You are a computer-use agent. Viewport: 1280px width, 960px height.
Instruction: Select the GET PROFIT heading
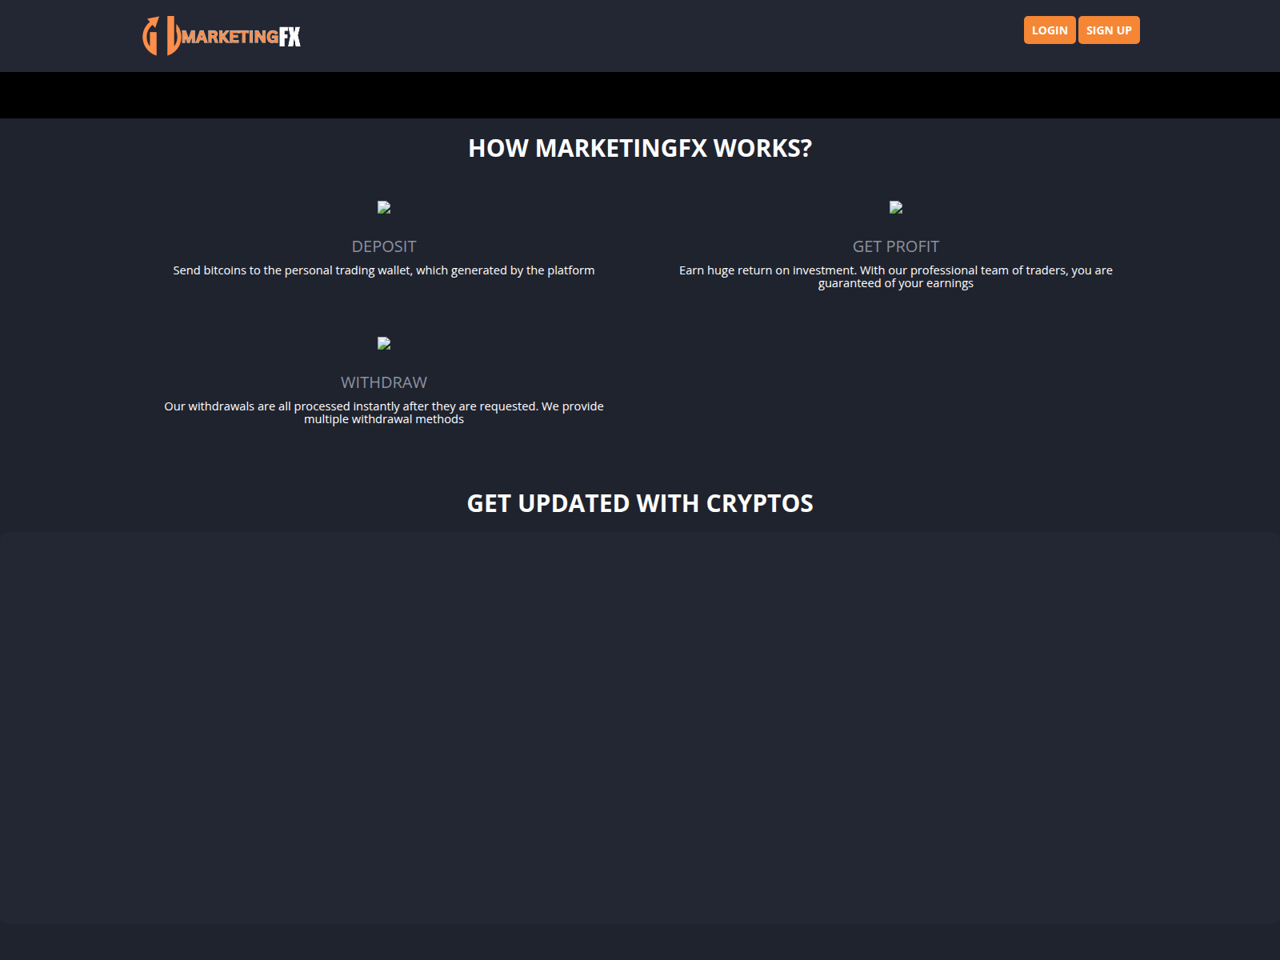pos(896,246)
